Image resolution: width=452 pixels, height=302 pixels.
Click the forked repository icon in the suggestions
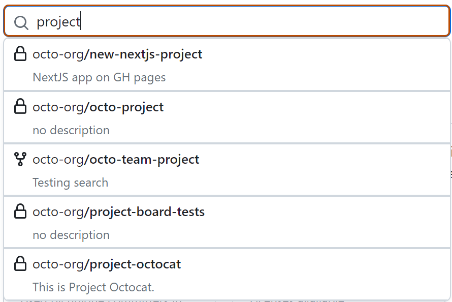pyautogui.click(x=20, y=159)
